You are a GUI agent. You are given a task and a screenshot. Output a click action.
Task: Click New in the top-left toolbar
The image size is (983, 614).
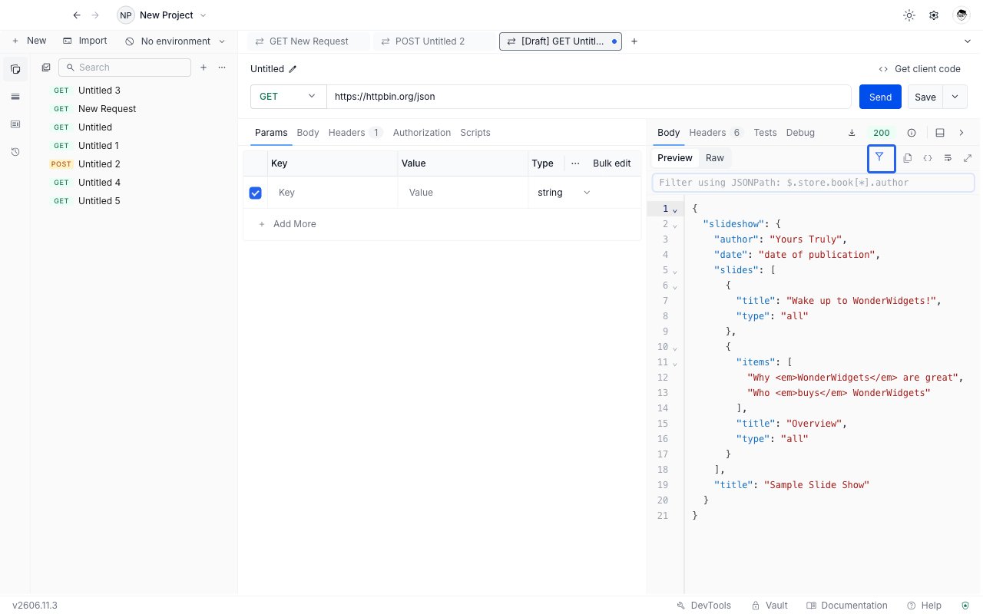29,41
